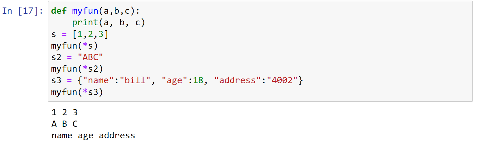The image size is (477, 143).
Task: Click the output line 1 2 3
Action: [65, 112]
